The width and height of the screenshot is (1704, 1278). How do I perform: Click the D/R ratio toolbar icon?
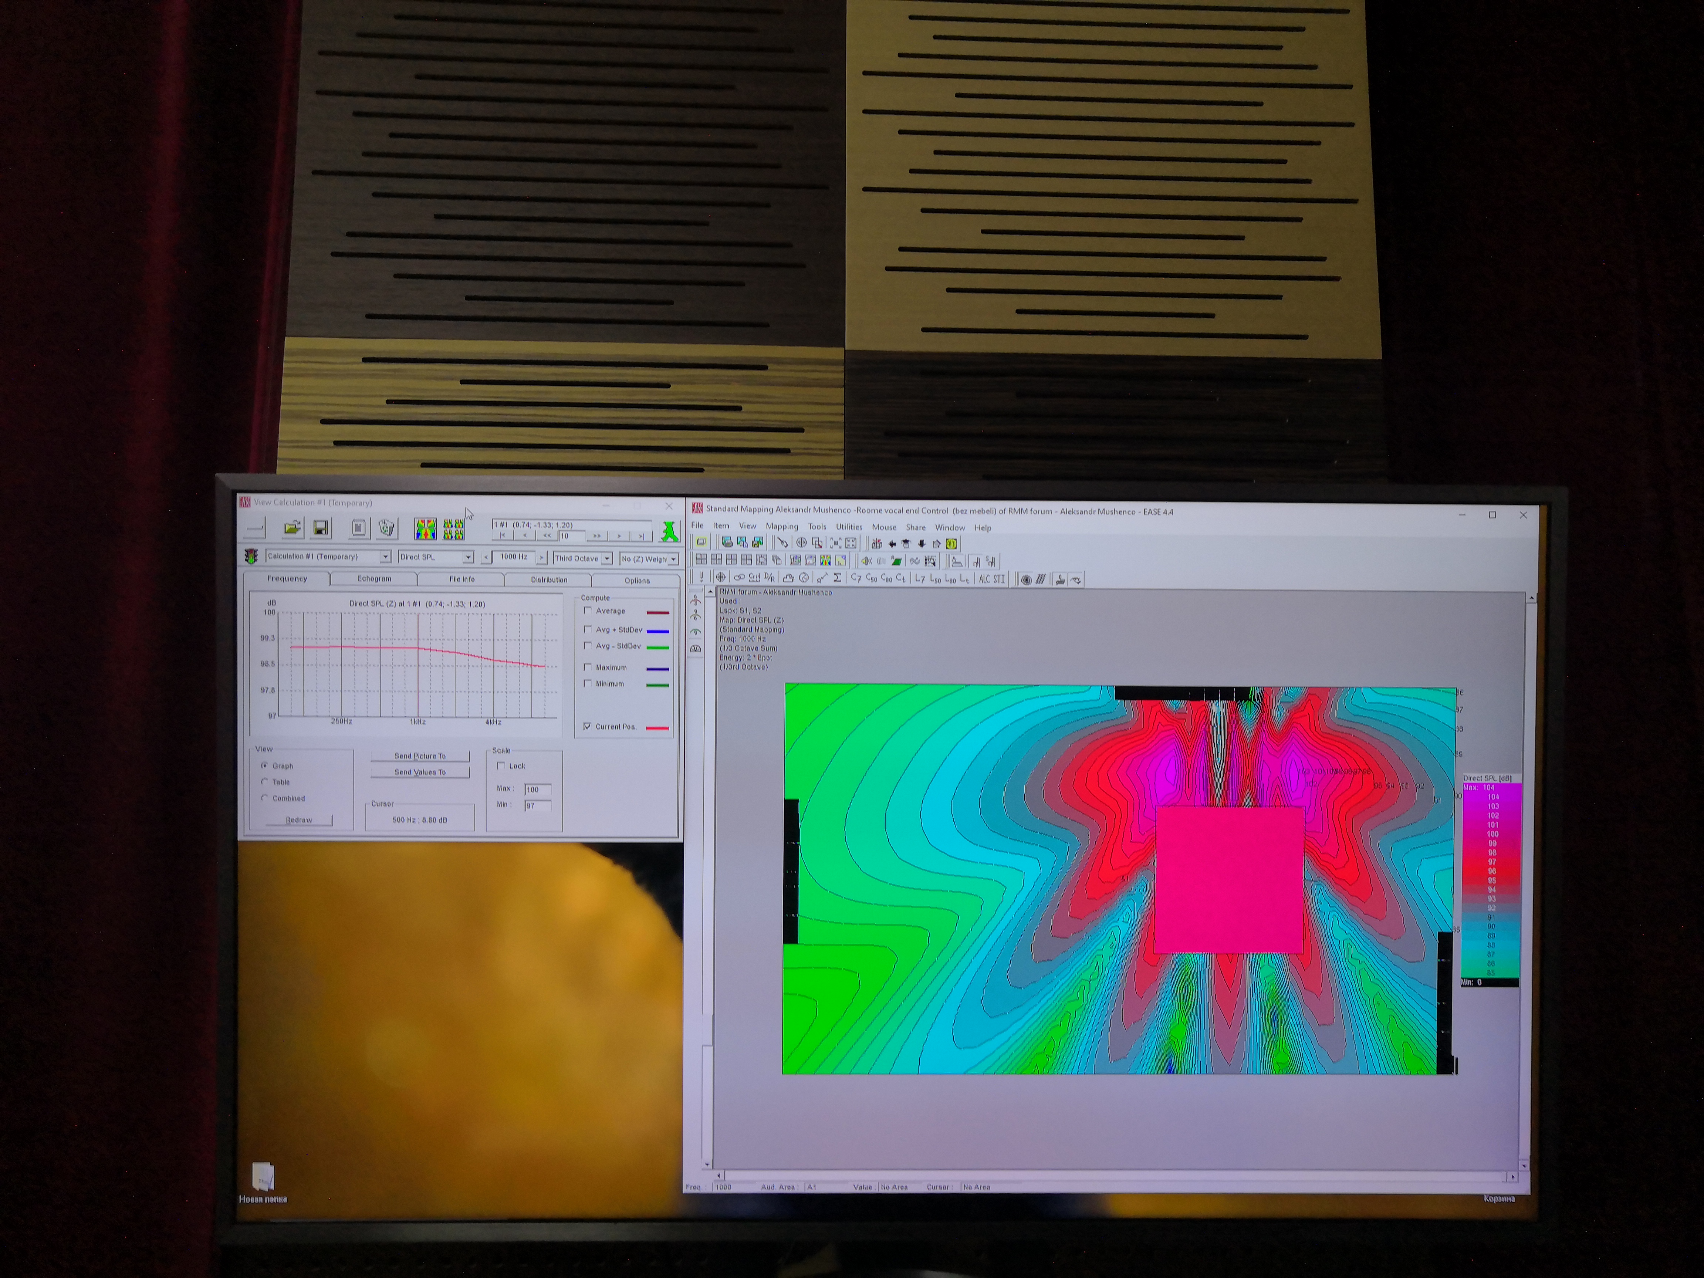pos(769,578)
